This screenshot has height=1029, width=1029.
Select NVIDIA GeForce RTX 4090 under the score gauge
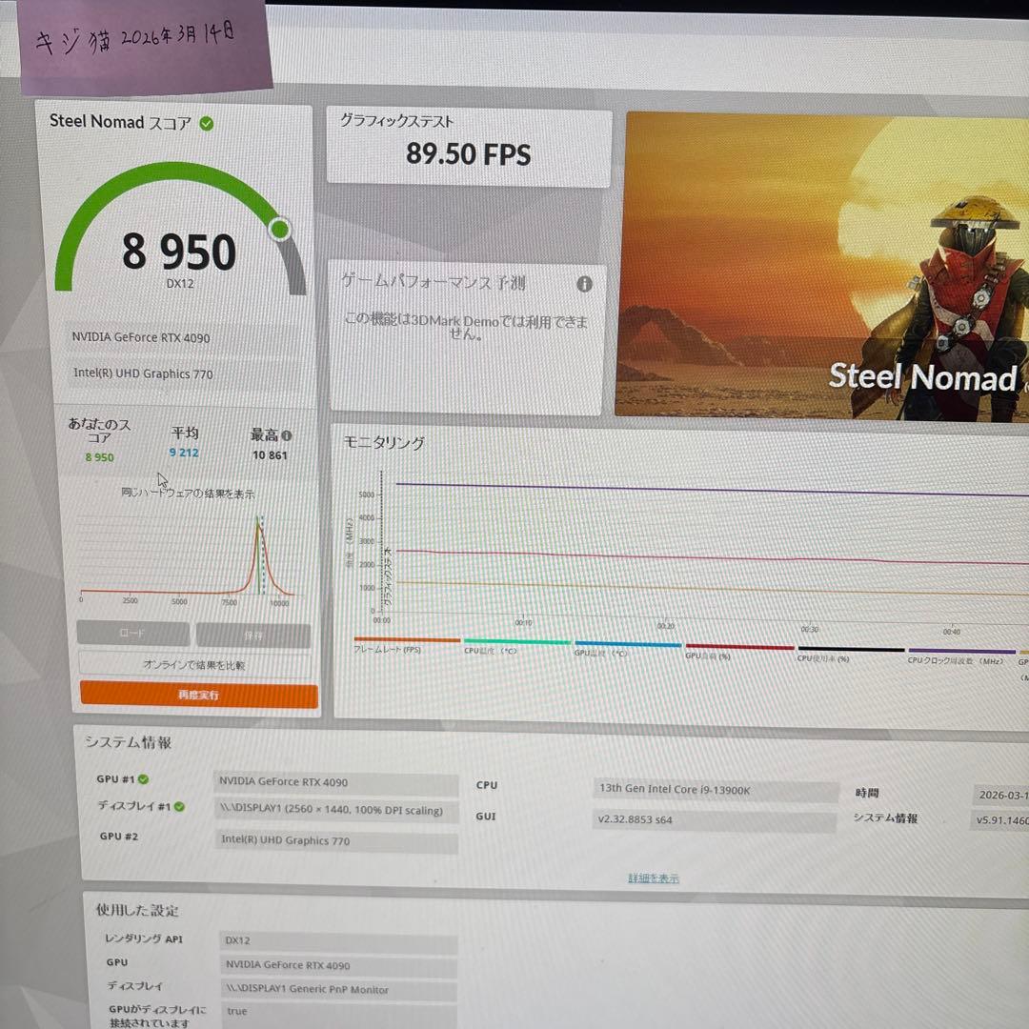[x=183, y=337]
